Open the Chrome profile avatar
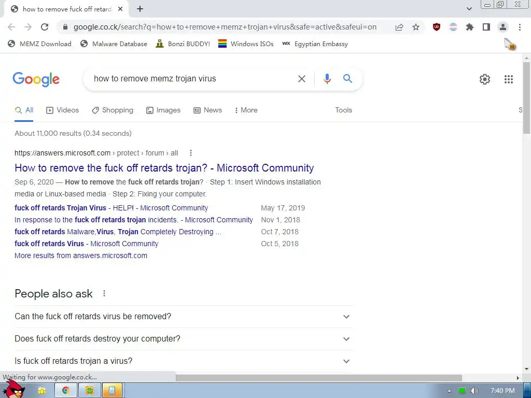 click(x=503, y=27)
